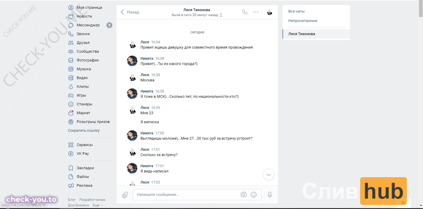The width and height of the screenshot is (423, 209).
Task: Open the prize giveaway gift icon
Action: 71,122
